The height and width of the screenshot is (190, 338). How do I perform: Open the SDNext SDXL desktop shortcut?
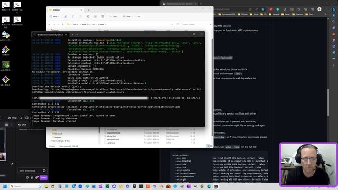pyautogui.click(x=17, y=21)
